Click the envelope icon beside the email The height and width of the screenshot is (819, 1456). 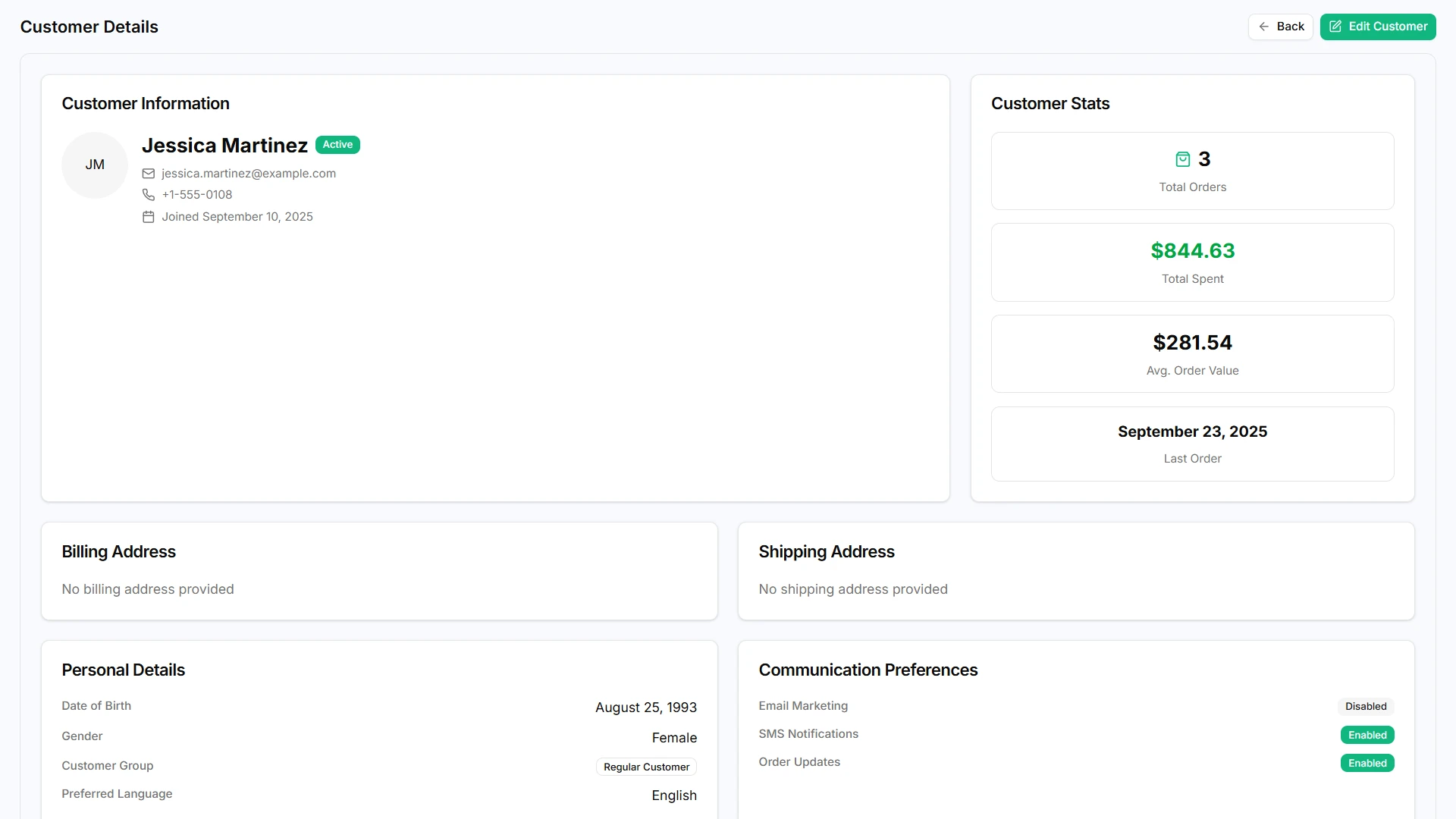[149, 174]
